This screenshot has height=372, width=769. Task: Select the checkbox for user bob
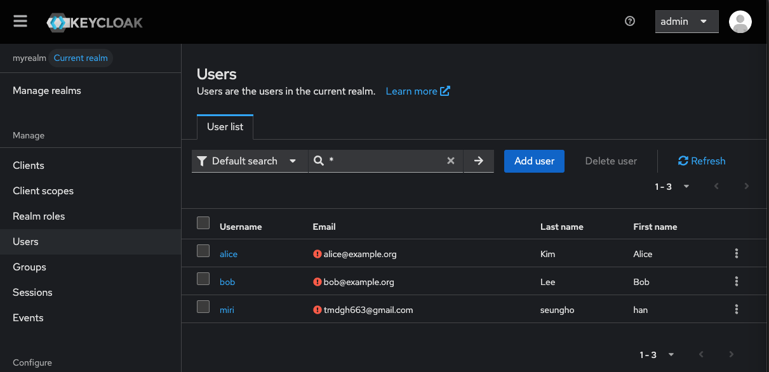[x=203, y=279]
